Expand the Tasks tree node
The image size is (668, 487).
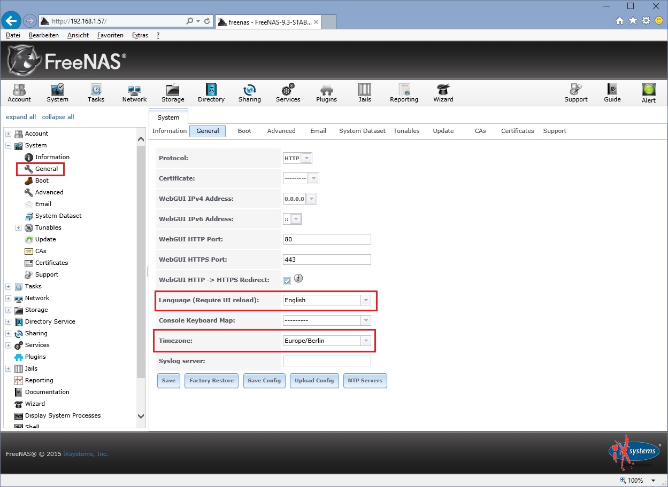pos(9,286)
